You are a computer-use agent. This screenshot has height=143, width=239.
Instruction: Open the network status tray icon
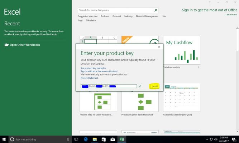[211, 139]
